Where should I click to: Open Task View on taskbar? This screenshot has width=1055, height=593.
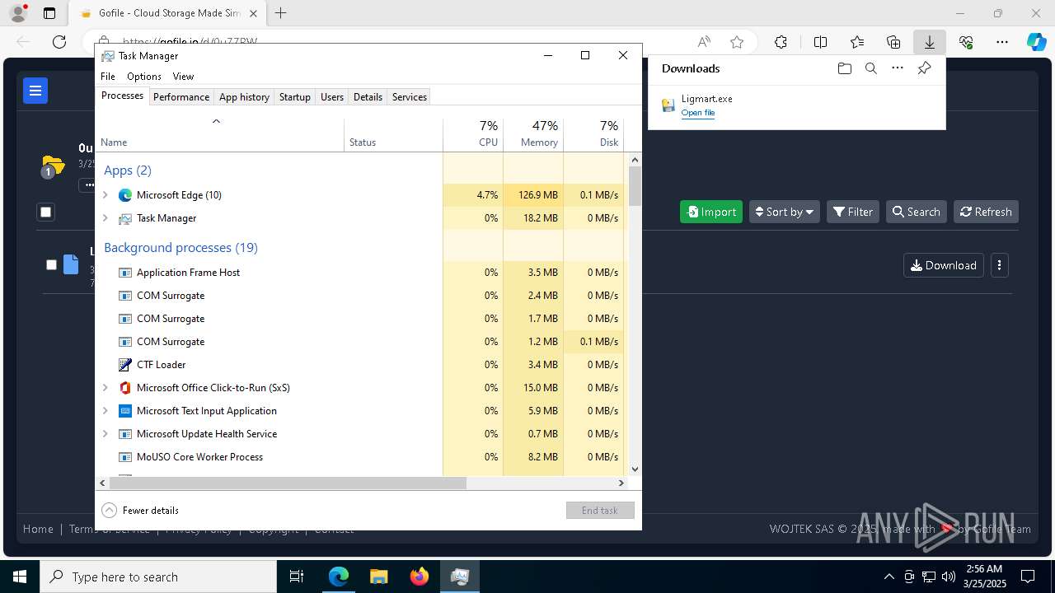pos(297,577)
